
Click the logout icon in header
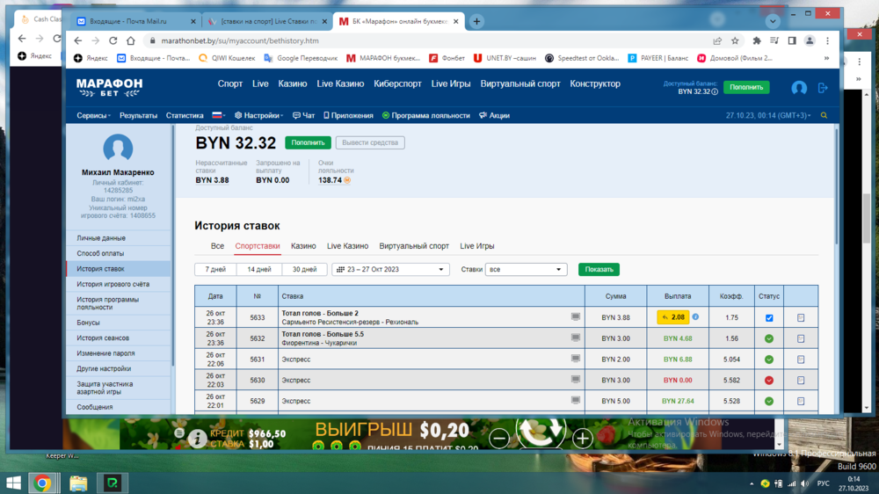tap(823, 88)
